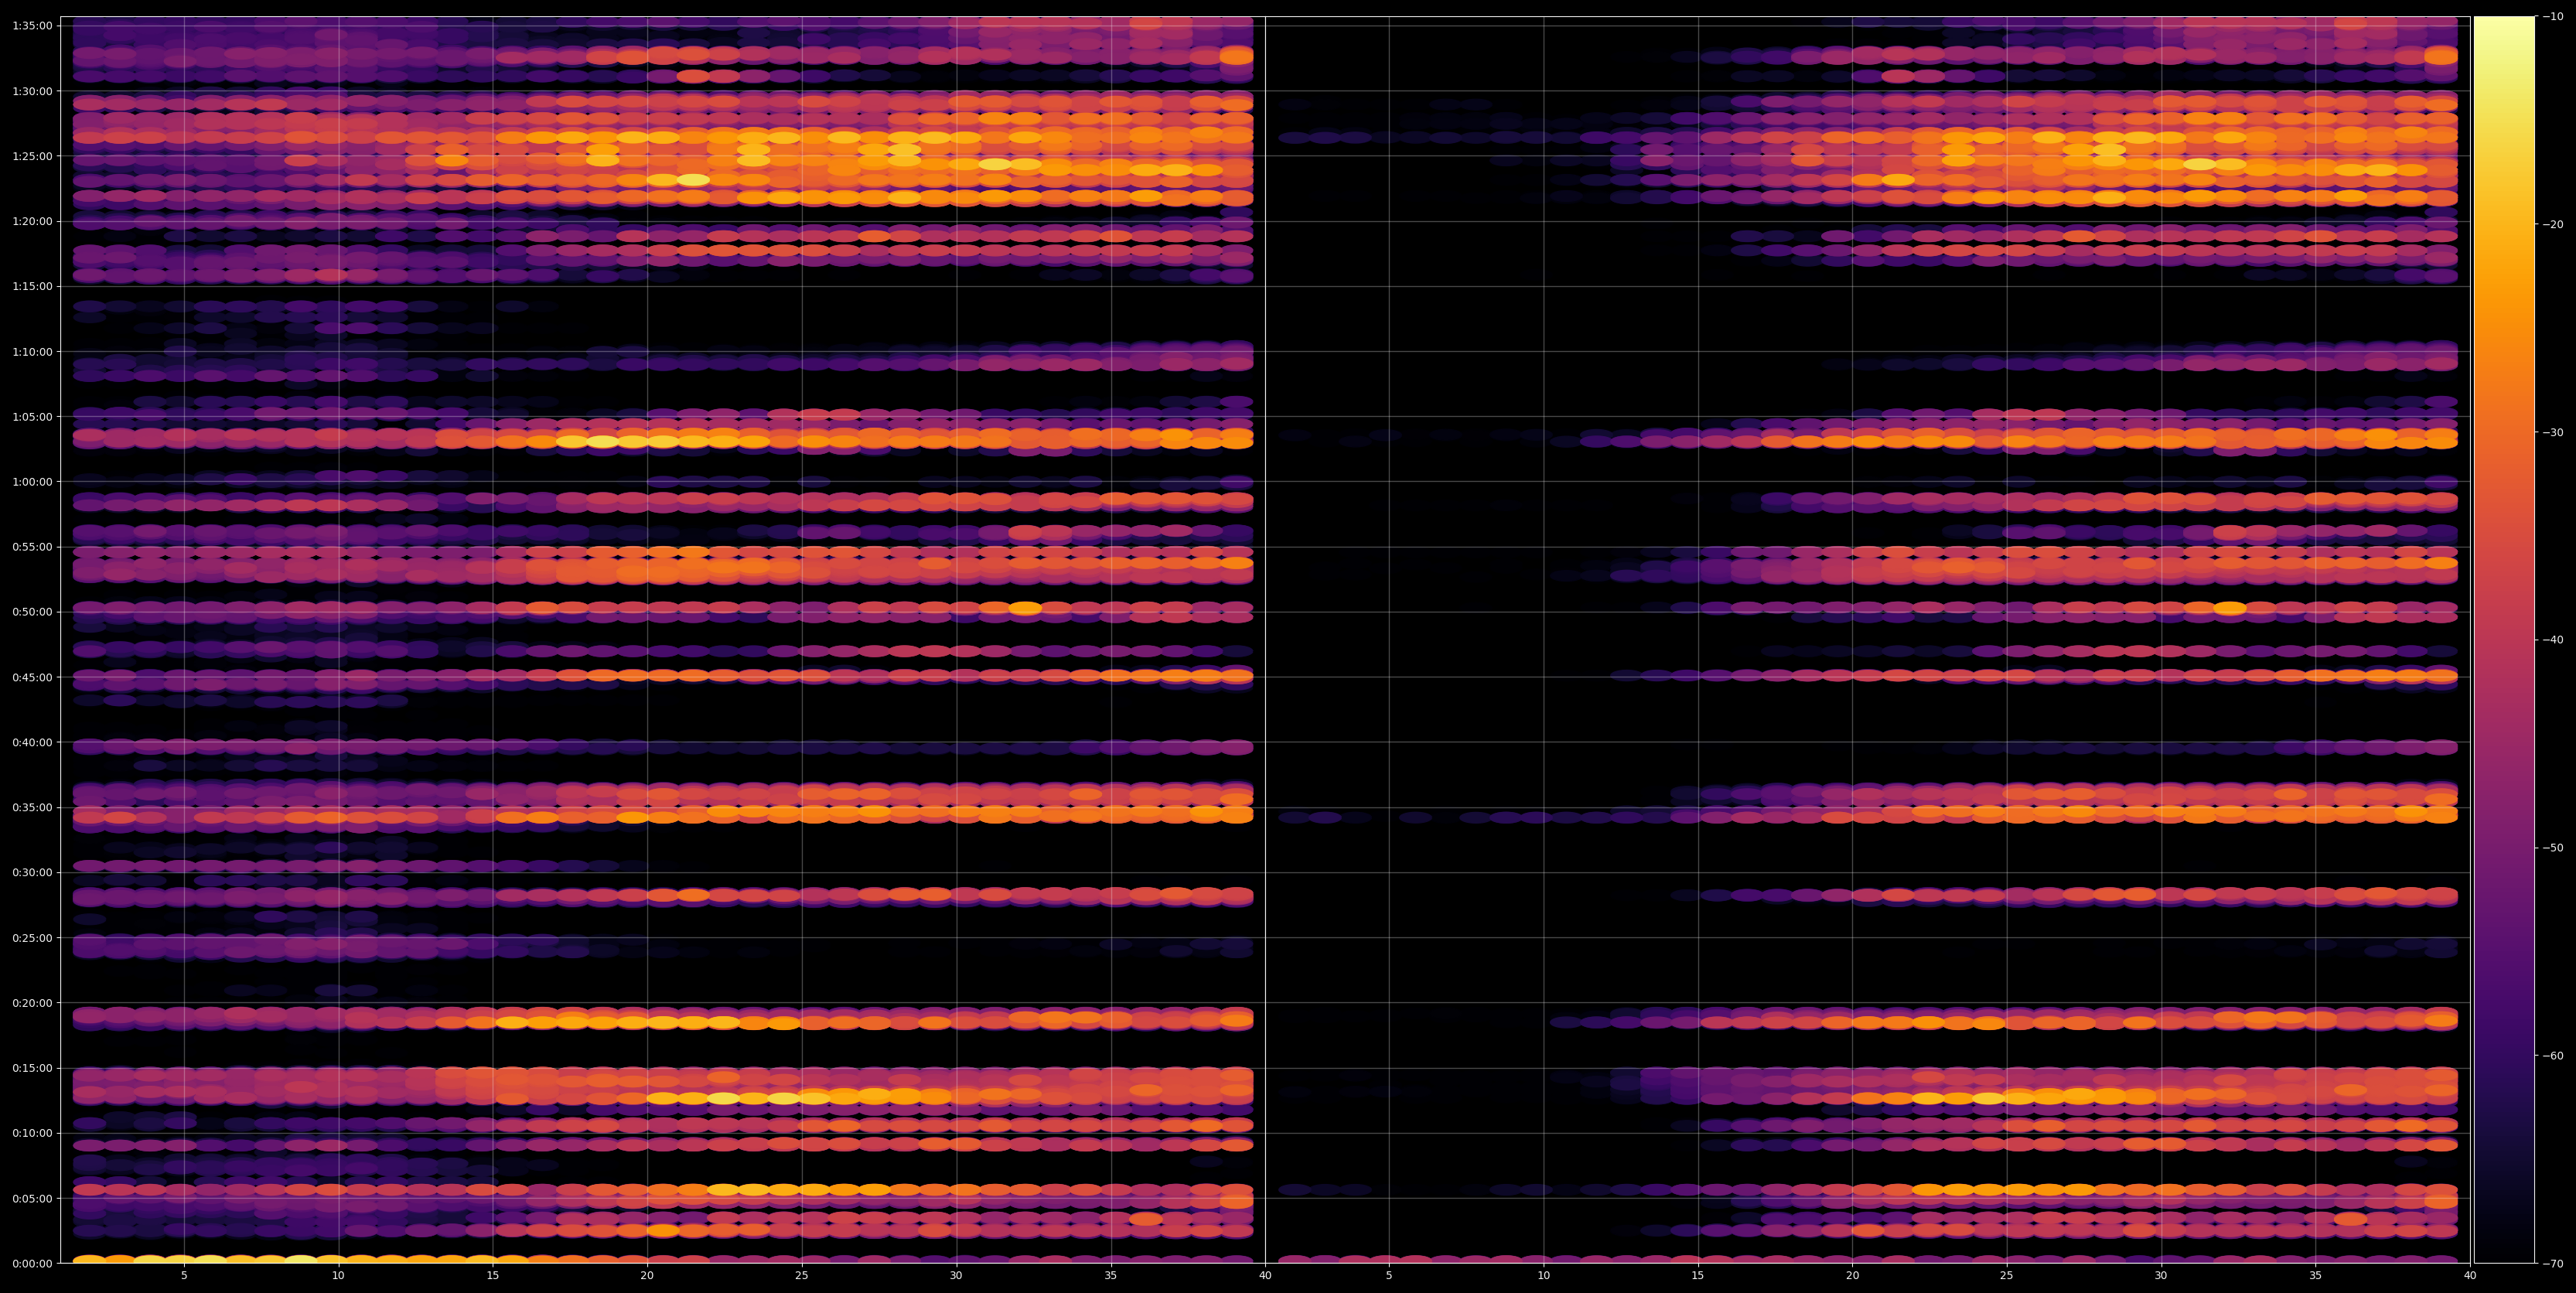This screenshot has height=1293, width=2576.
Task: Click the 0:45:00 y-axis tick label
Action: pyautogui.click(x=32, y=677)
